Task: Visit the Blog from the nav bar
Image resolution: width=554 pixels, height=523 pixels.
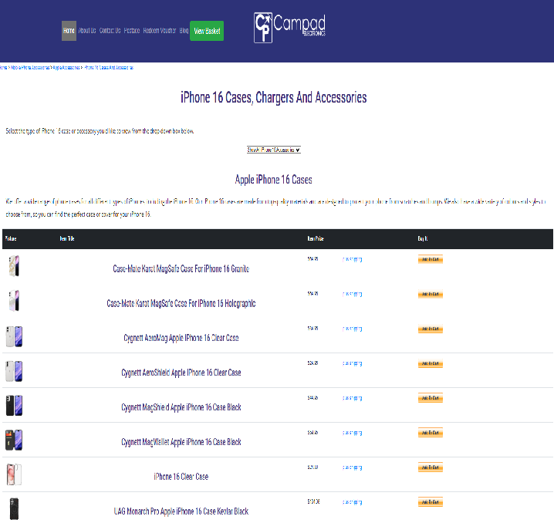Action: coord(184,31)
